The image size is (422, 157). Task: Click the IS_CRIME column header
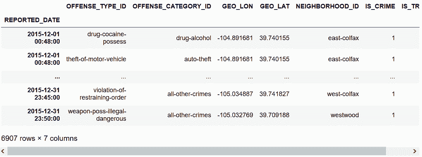click(x=380, y=7)
